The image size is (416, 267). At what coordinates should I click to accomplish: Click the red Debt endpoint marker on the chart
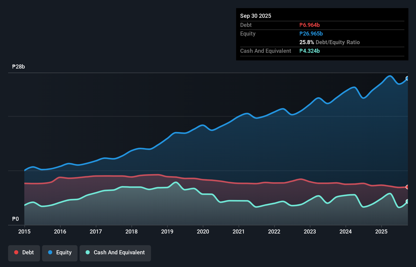tap(407, 187)
